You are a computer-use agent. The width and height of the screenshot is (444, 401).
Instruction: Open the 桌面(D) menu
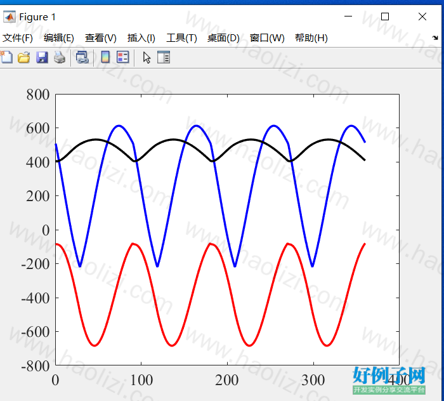coord(223,38)
